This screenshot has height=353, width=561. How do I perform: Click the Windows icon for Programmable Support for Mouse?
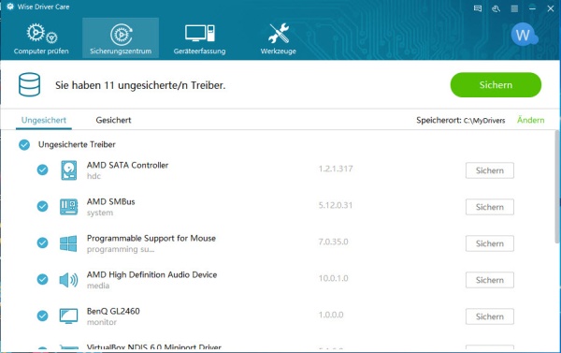coord(68,243)
